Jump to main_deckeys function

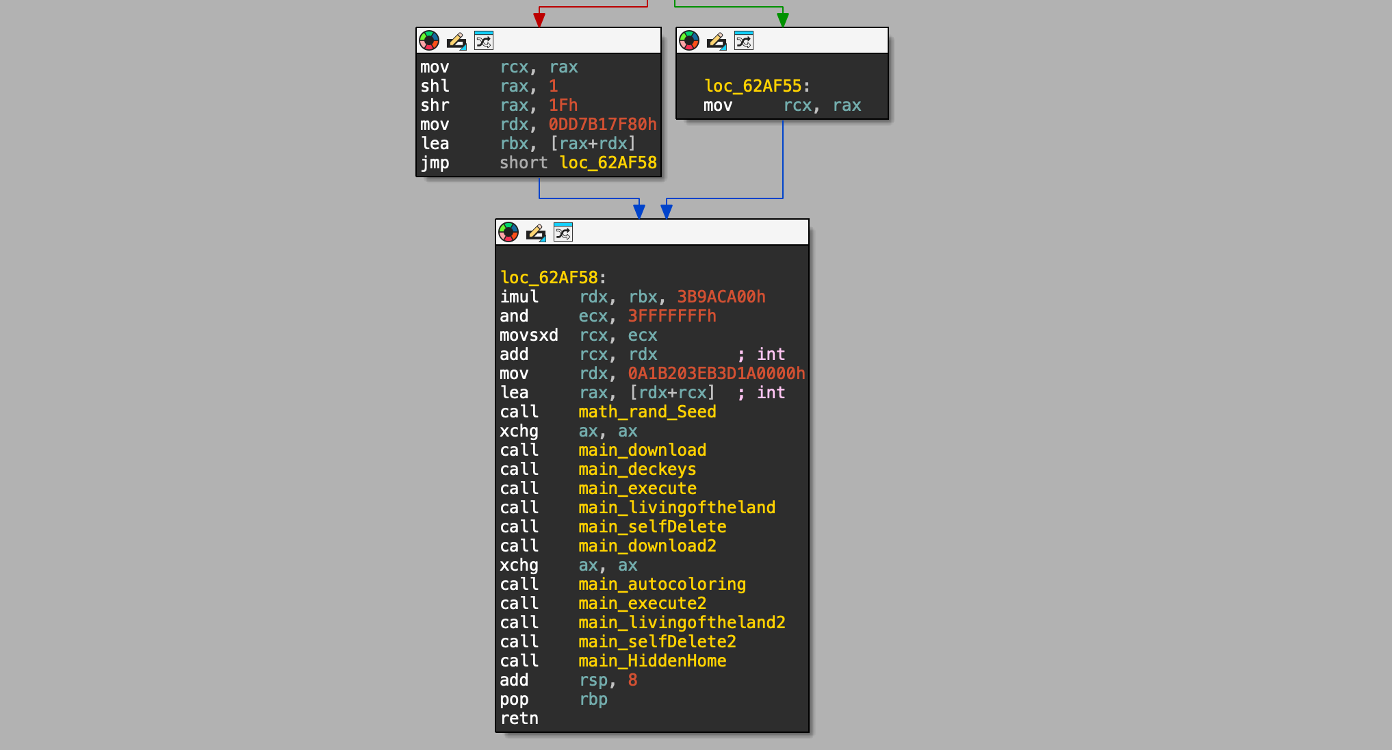click(x=636, y=469)
